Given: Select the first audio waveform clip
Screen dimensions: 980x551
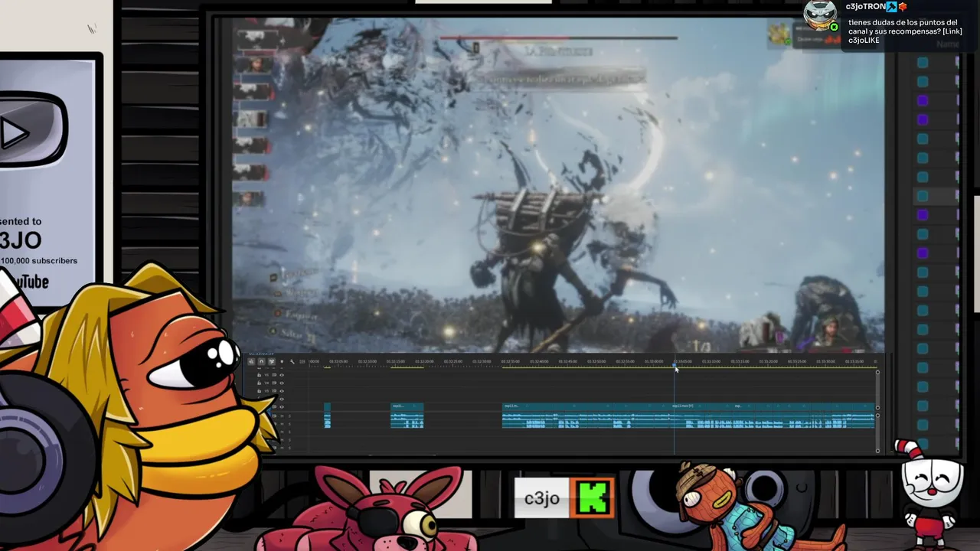Looking at the screenshot, I should [x=327, y=420].
